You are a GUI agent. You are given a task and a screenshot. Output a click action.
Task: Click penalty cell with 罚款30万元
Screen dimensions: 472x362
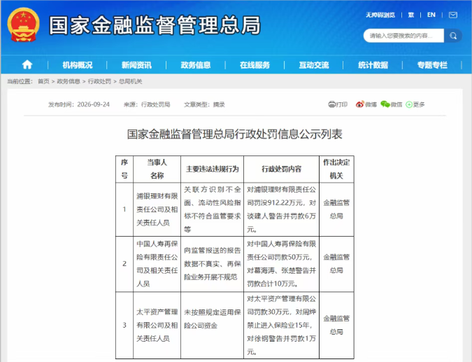click(x=282, y=325)
